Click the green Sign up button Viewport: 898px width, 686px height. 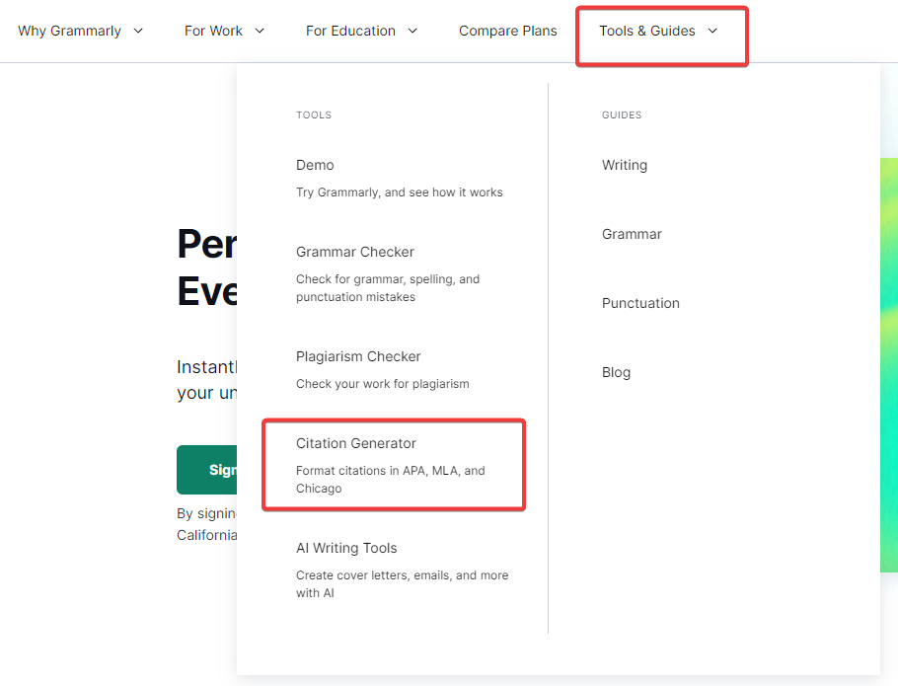[209, 470]
